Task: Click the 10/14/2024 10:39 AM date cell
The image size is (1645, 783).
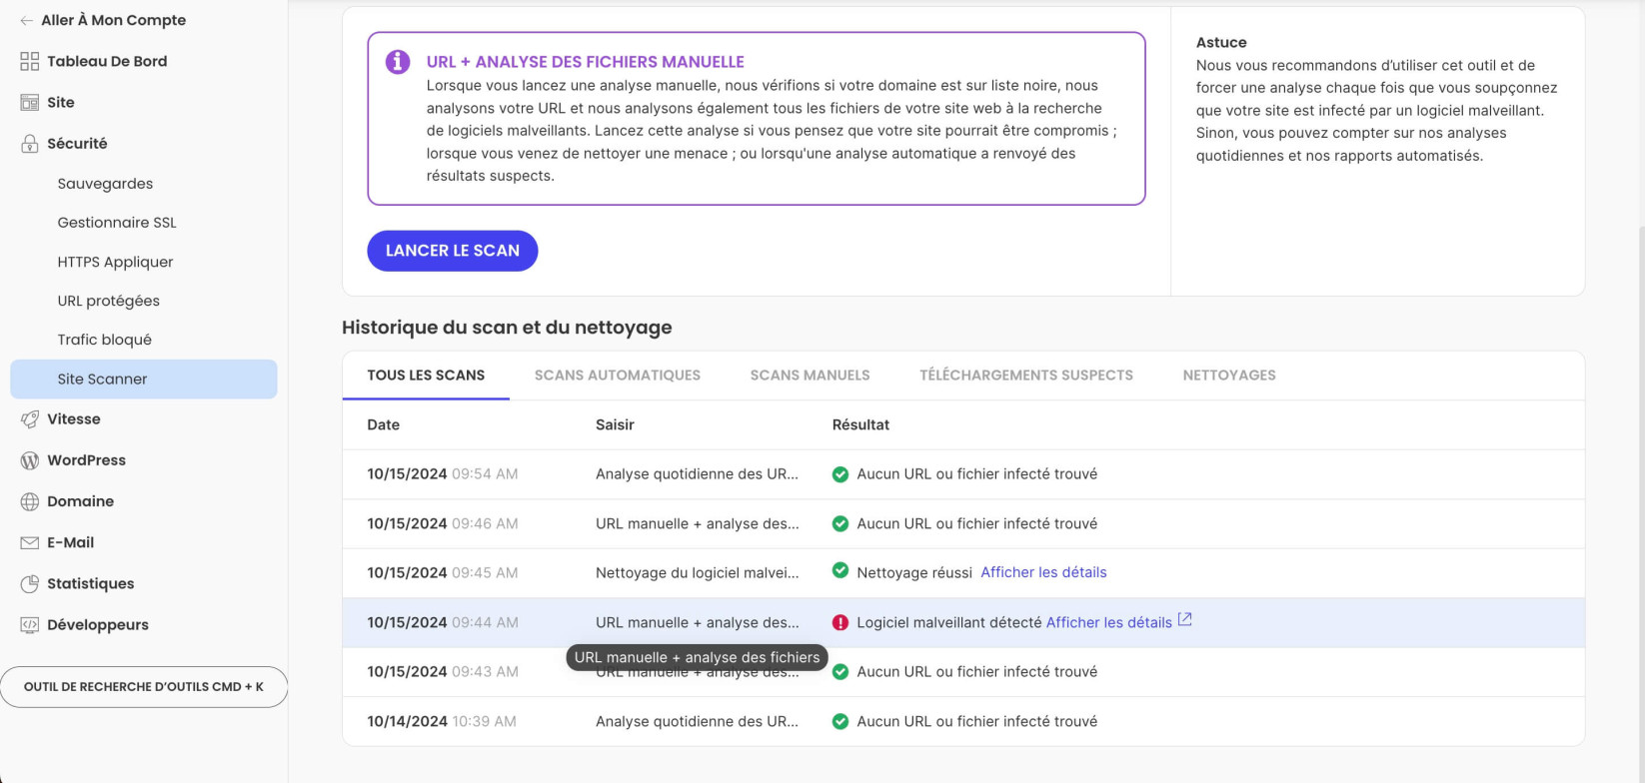Action: 442,721
